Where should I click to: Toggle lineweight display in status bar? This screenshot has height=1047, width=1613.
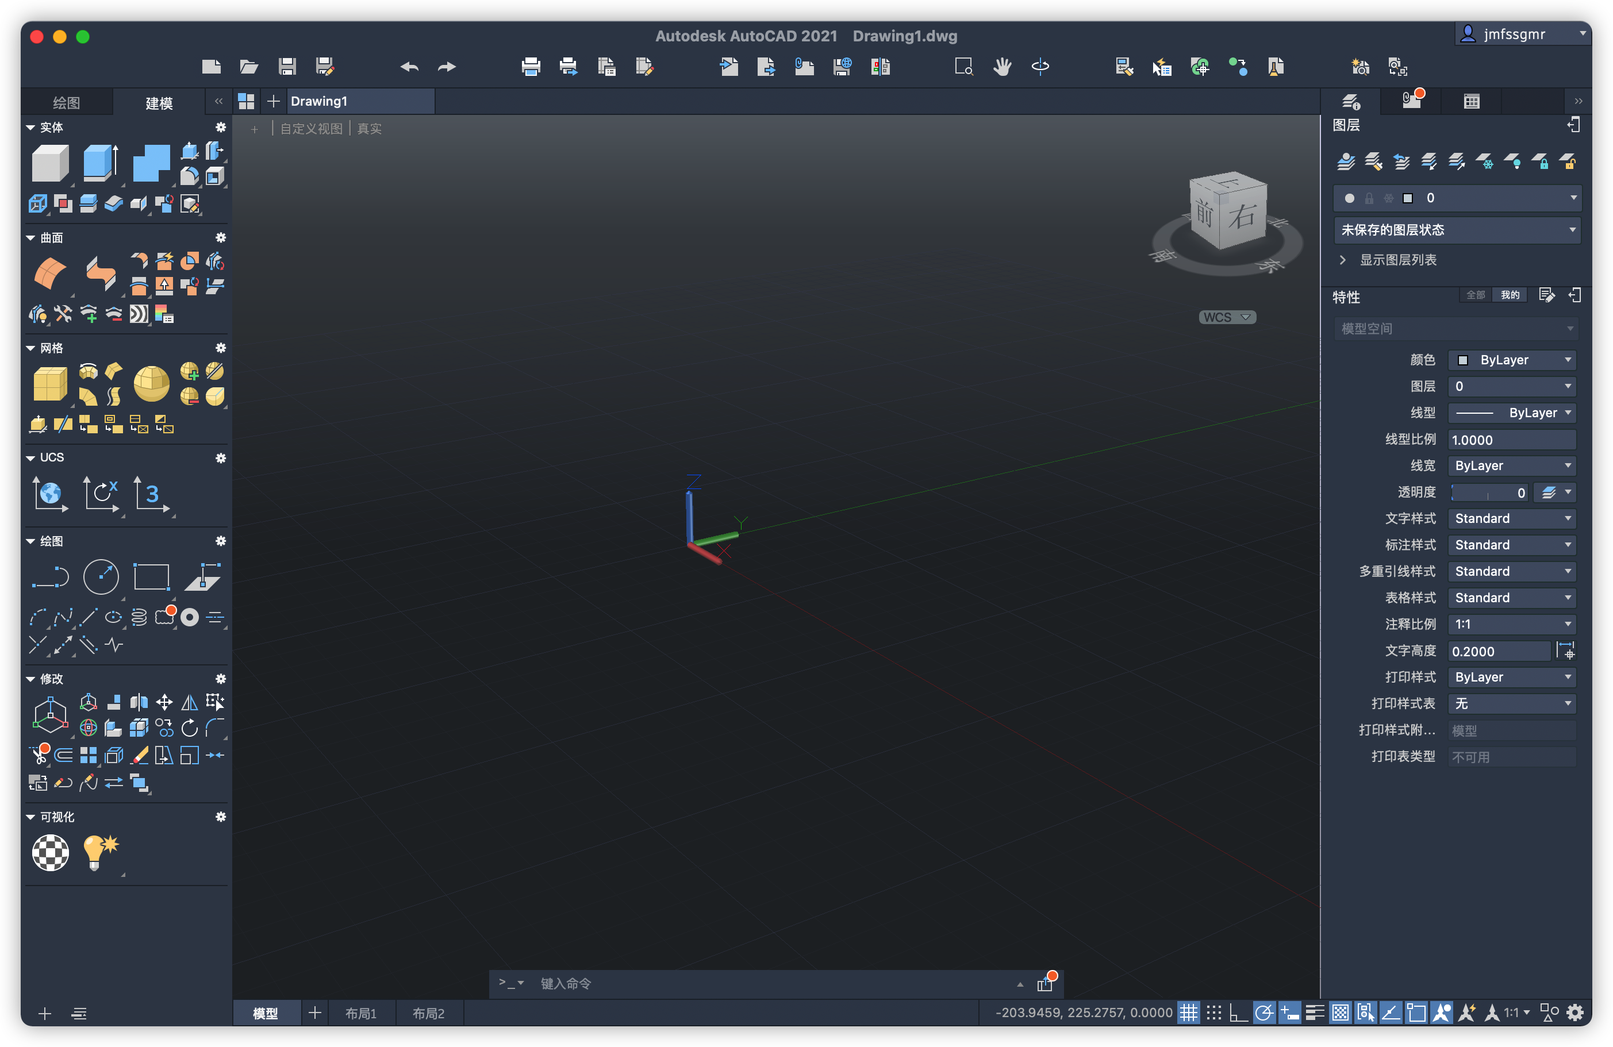[1315, 1013]
